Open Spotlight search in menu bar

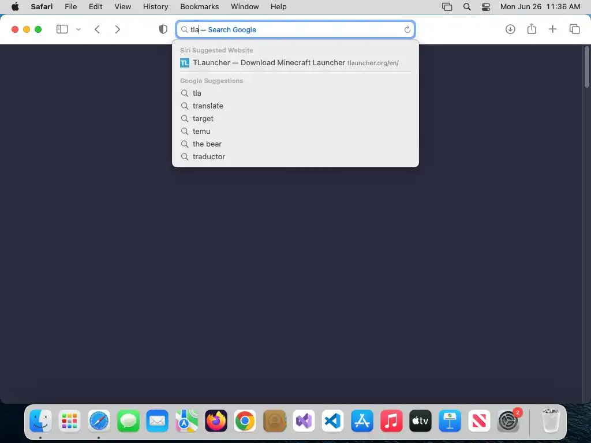click(466, 7)
